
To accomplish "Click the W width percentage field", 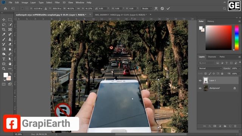I will [x=71, y=8].
